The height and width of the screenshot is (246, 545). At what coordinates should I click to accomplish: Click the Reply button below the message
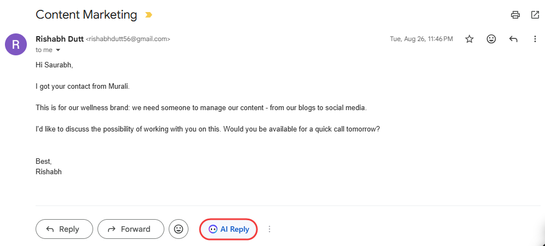63,229
